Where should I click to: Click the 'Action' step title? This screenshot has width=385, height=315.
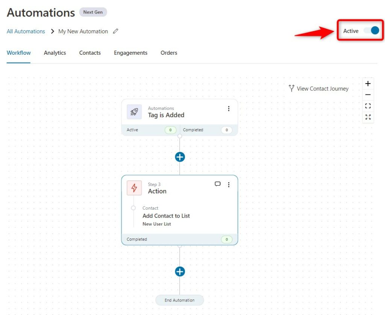point(157,191)
